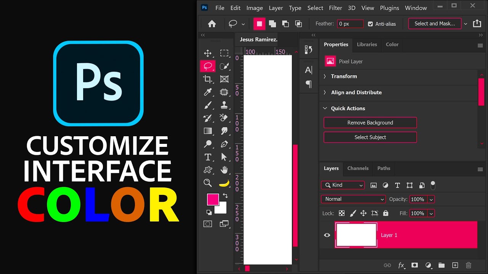Select the Gradient tool

click(208, 131)
